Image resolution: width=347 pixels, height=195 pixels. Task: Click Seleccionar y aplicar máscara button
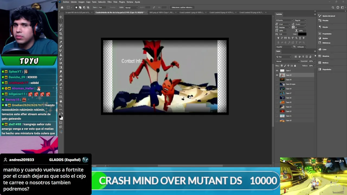[182, 8]
